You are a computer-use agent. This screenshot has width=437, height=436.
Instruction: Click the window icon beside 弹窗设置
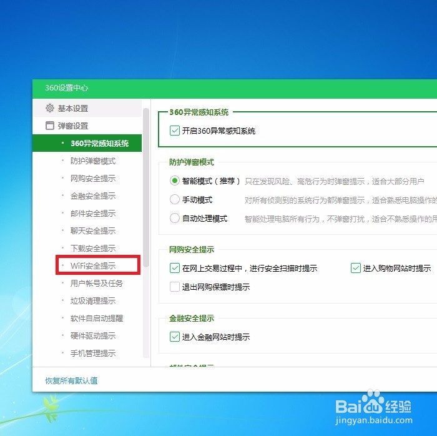(49, 126)
